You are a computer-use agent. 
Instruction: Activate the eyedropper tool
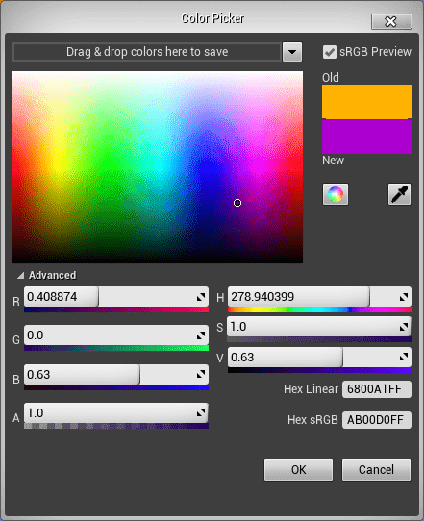(399, 194)
